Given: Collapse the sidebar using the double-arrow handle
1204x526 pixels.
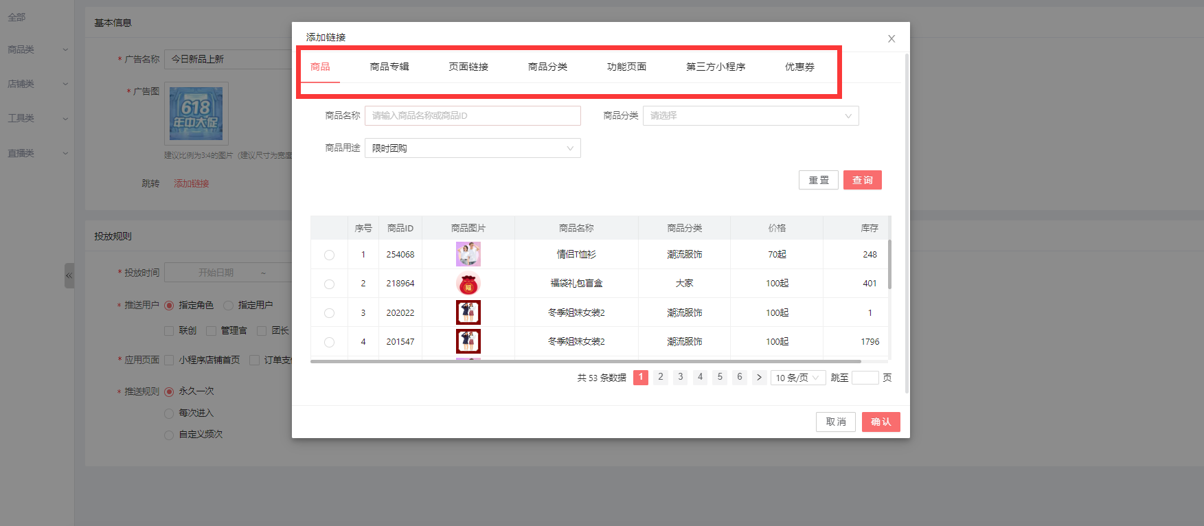Looking at the screenshot, I should pos(69,275).
